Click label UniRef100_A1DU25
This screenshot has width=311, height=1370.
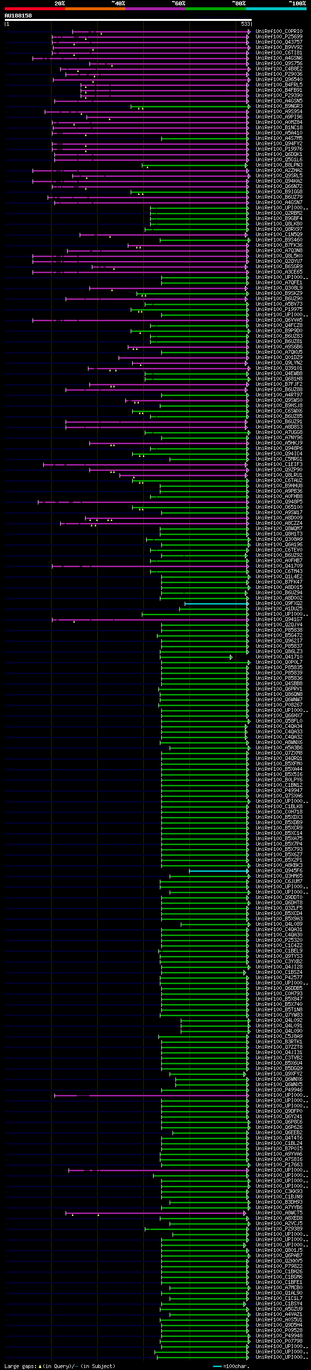click(x=278, y=609)
